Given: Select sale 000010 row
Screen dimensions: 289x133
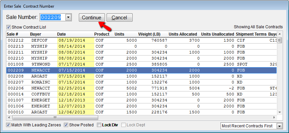Looking at the screenshot, I should coord(142,112).
